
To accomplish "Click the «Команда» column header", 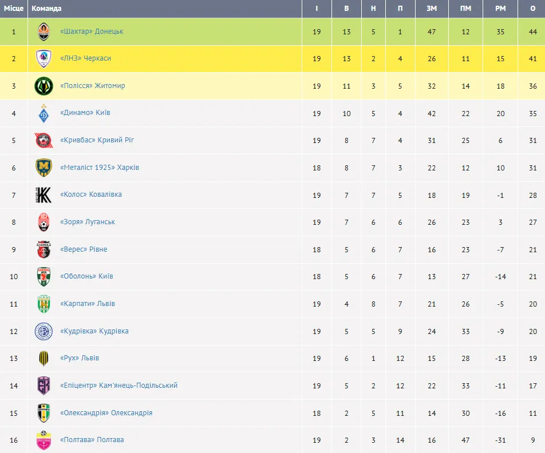I will [x=47, y=9].
